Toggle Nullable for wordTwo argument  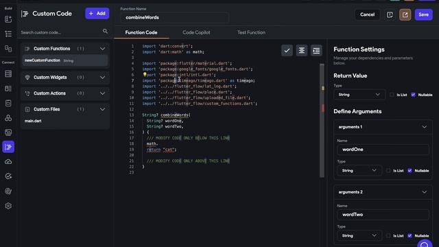(x=410, y=236)
